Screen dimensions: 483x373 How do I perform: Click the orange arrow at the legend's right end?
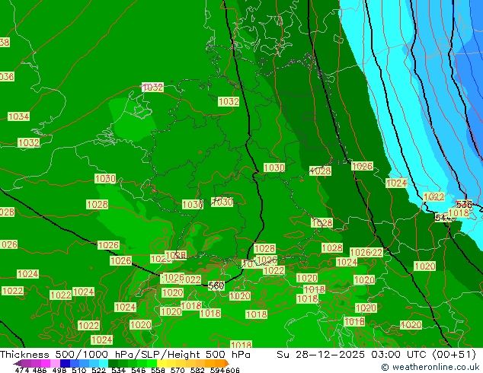point(227,363)
